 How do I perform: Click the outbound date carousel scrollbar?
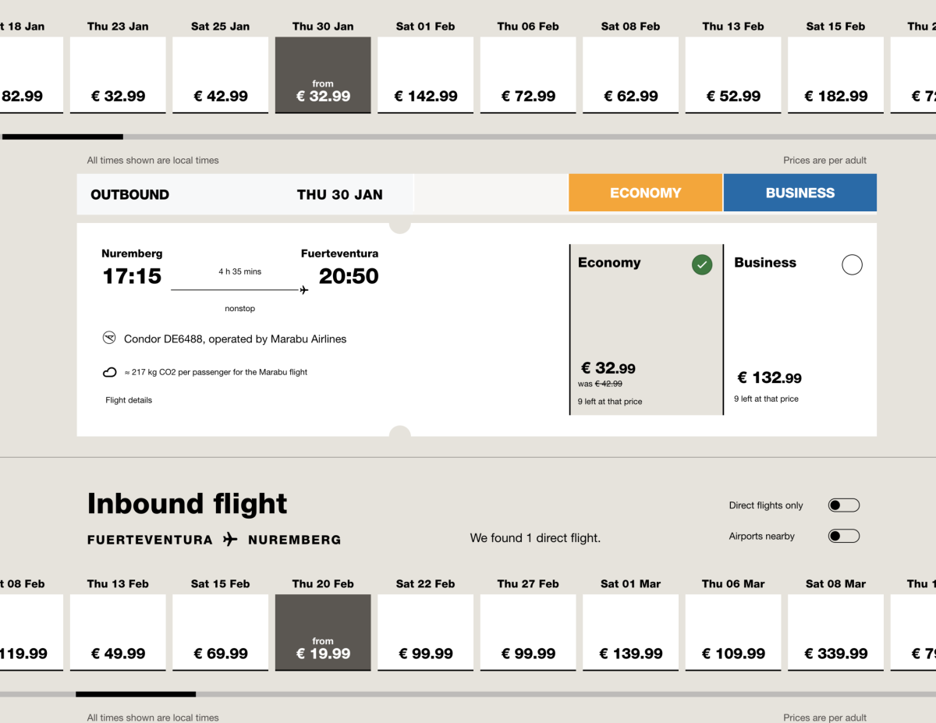(x=468, y=137)
